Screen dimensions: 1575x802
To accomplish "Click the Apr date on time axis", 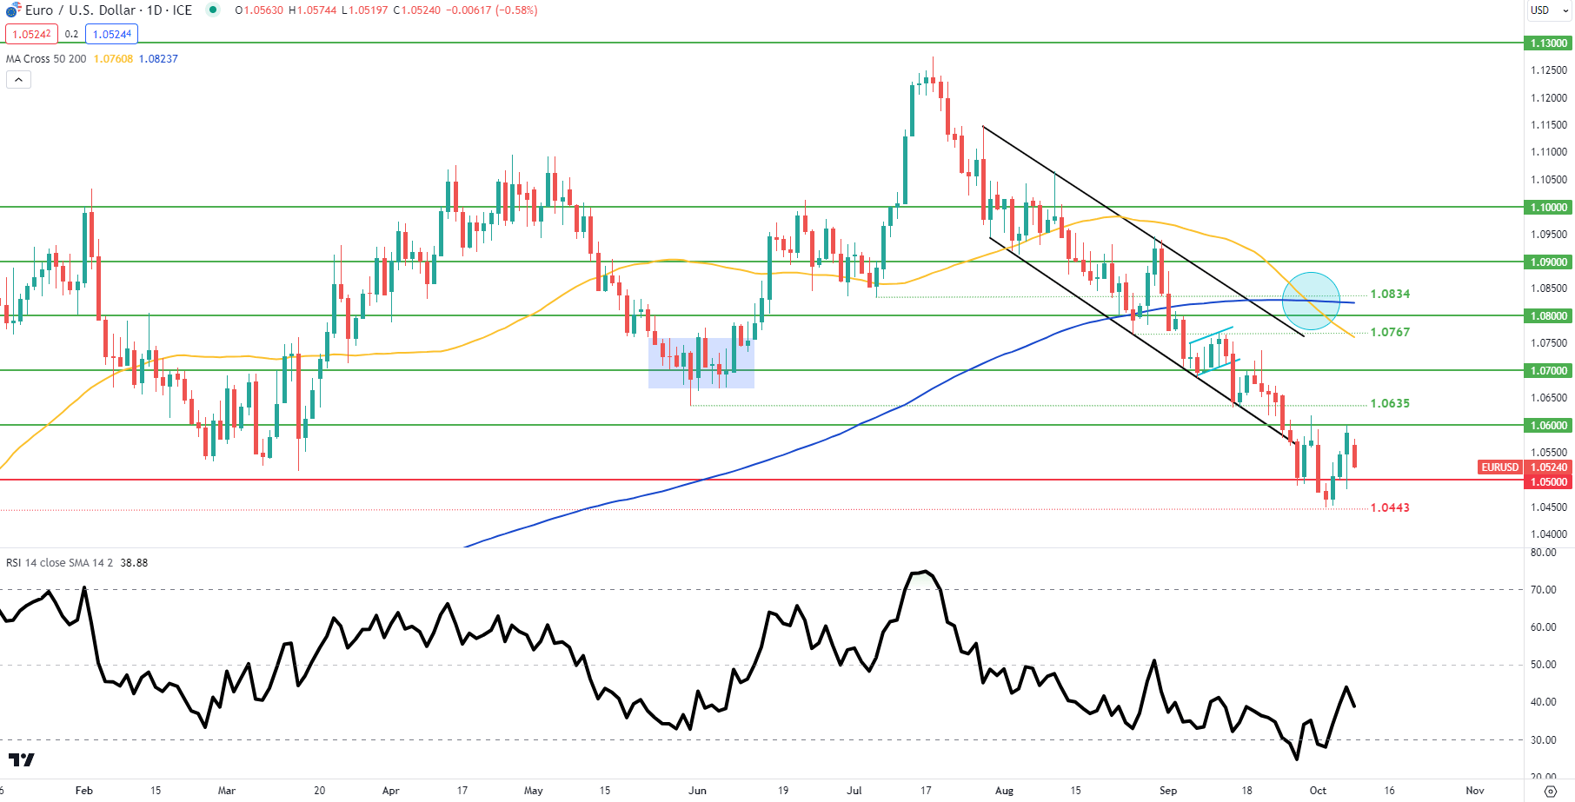I will 390,790.
